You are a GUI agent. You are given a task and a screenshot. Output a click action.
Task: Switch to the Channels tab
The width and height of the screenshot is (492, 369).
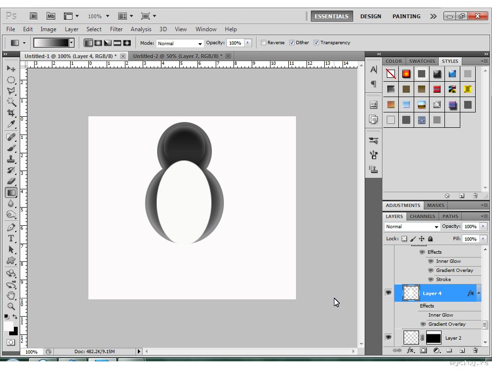(422, 216)
